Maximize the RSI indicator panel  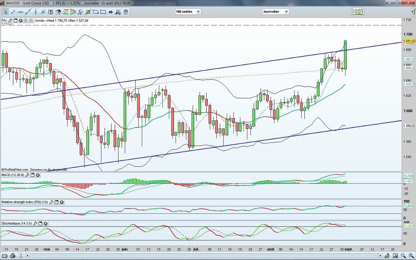57,202
